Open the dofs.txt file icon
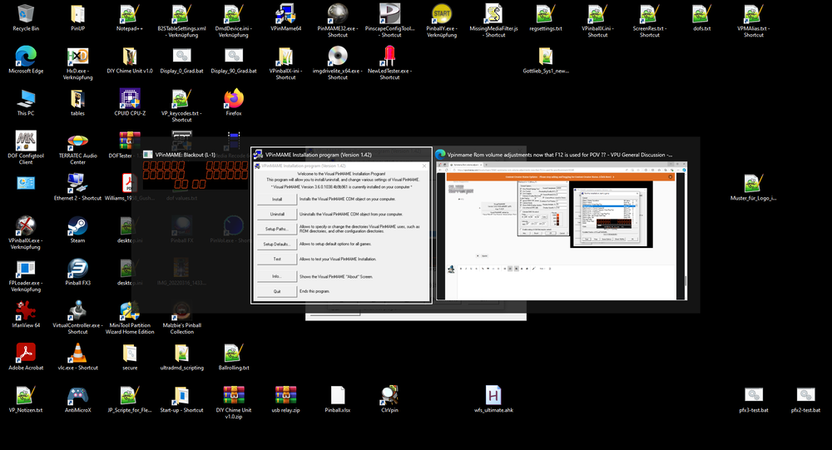This screenshot has height=450, width=832. pos(701,14)
